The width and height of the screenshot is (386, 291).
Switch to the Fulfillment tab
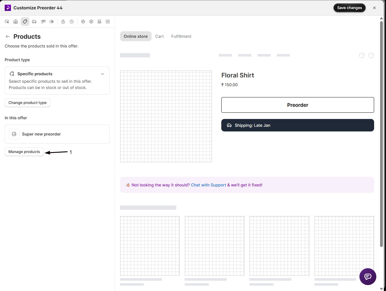pyautogui.click(x=181, y=36)
